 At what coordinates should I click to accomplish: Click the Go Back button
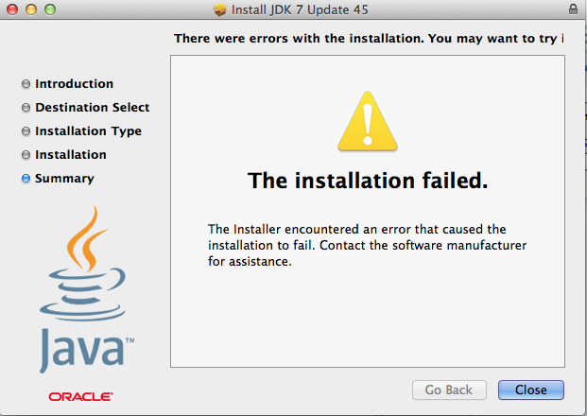[449, 390]
